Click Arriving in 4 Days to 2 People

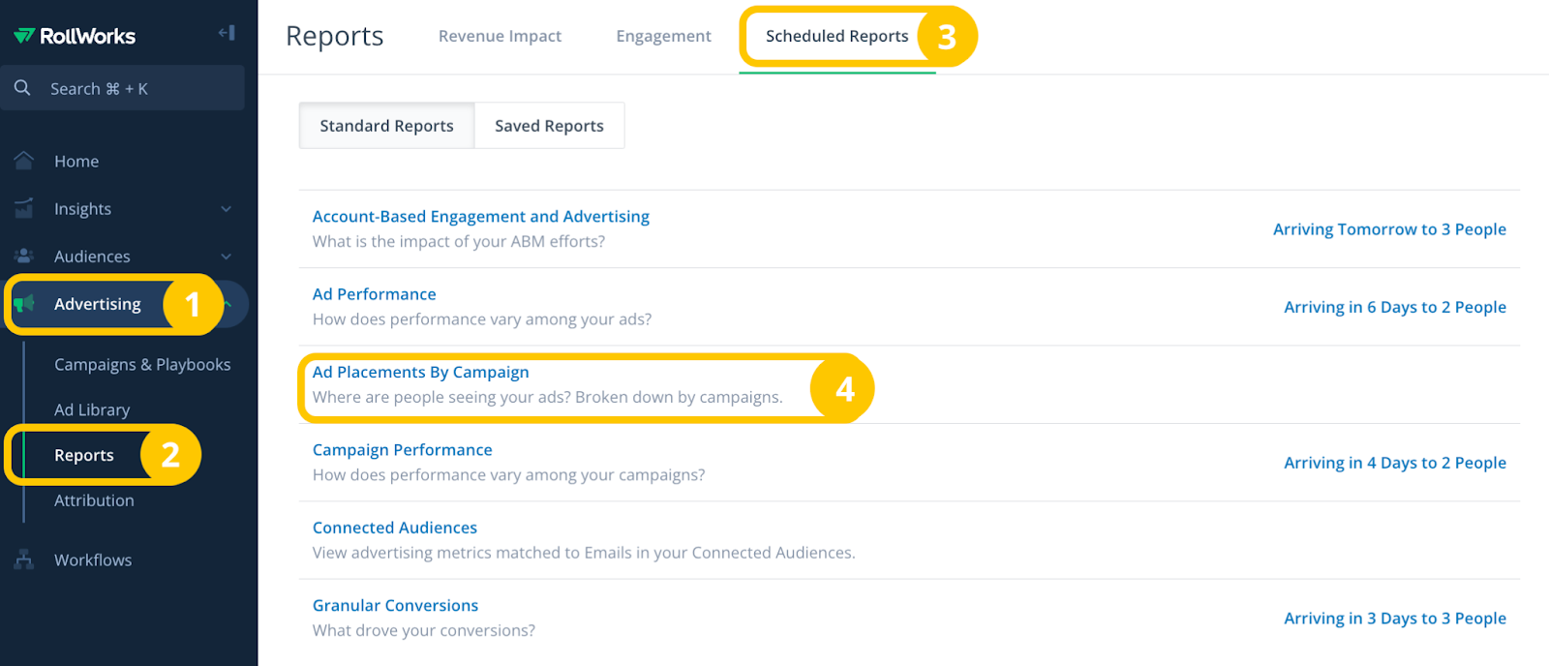1395,463
